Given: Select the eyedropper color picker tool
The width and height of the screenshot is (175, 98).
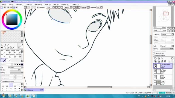Looking at the screenshot, I should (x=13, y=48).
